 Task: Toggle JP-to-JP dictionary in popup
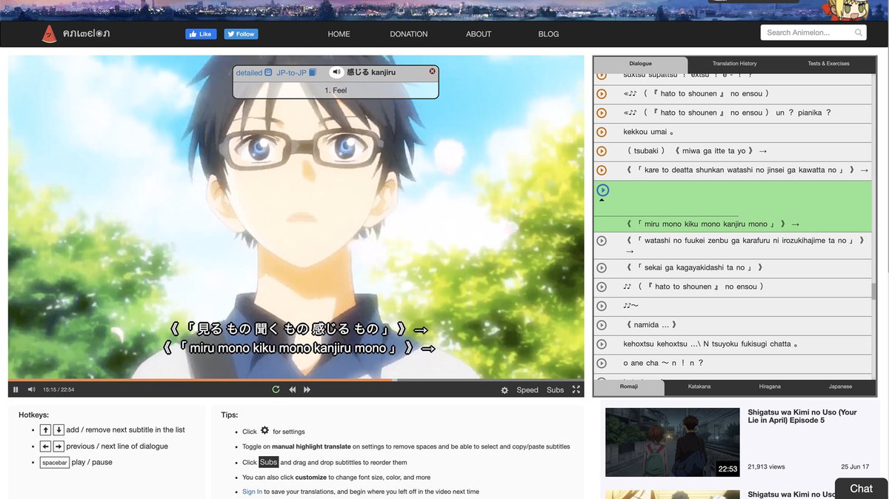tap(296, 73)
